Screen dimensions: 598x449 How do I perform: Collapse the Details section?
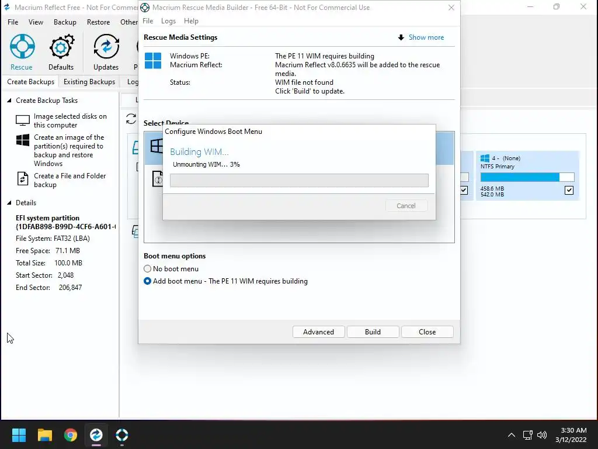[x=9, y=203]
